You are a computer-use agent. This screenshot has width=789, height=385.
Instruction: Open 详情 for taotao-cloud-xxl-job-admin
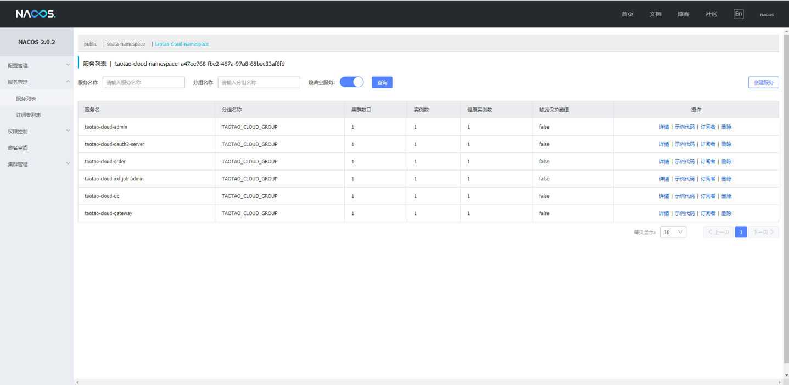pos(664,179)
